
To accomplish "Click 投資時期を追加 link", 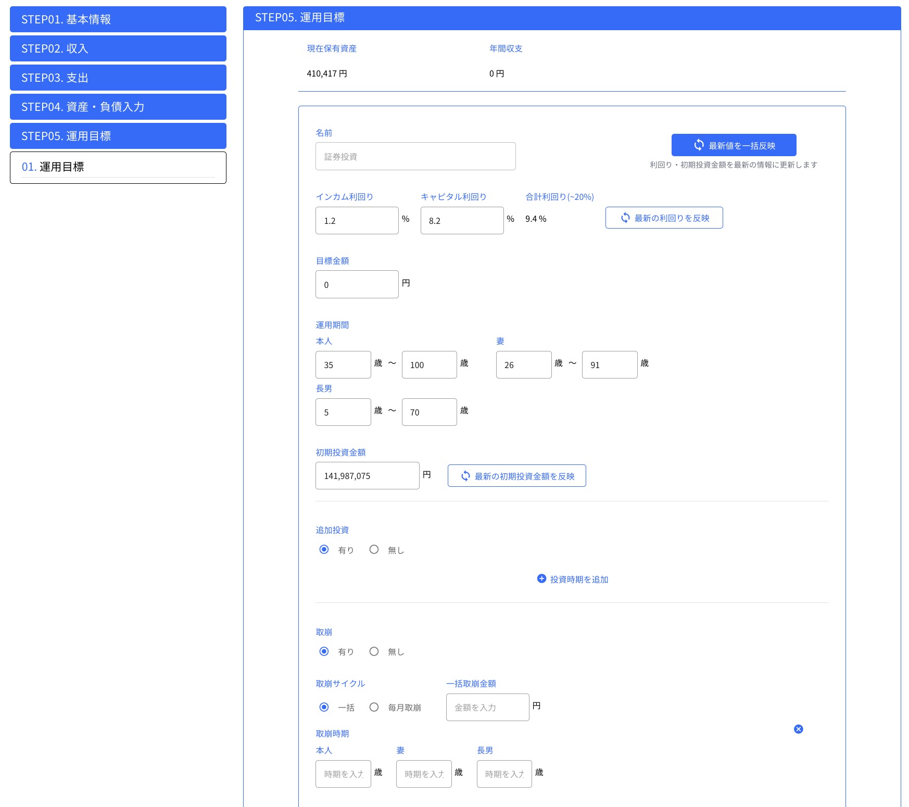I will [x=573, y=579].
